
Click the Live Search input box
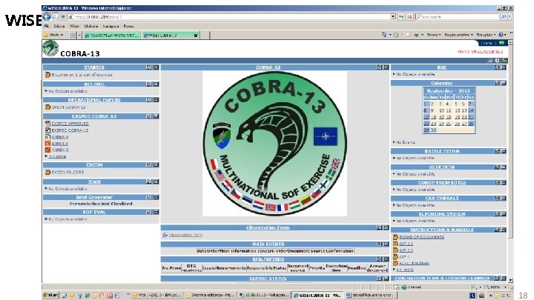[x=457, y=16]
